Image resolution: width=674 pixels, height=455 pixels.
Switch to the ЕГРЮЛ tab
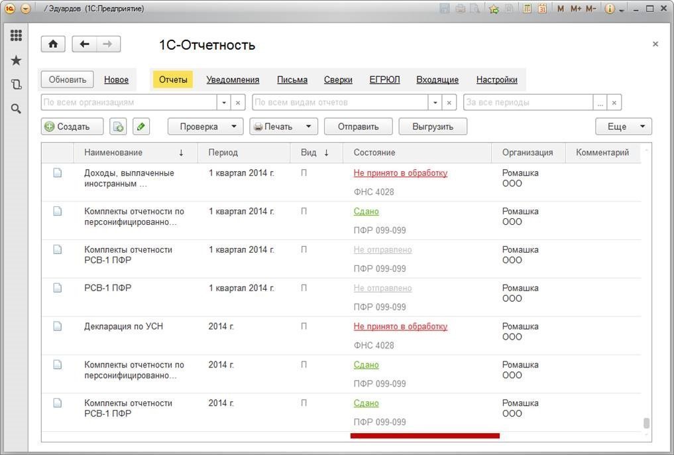pos(384,80)
